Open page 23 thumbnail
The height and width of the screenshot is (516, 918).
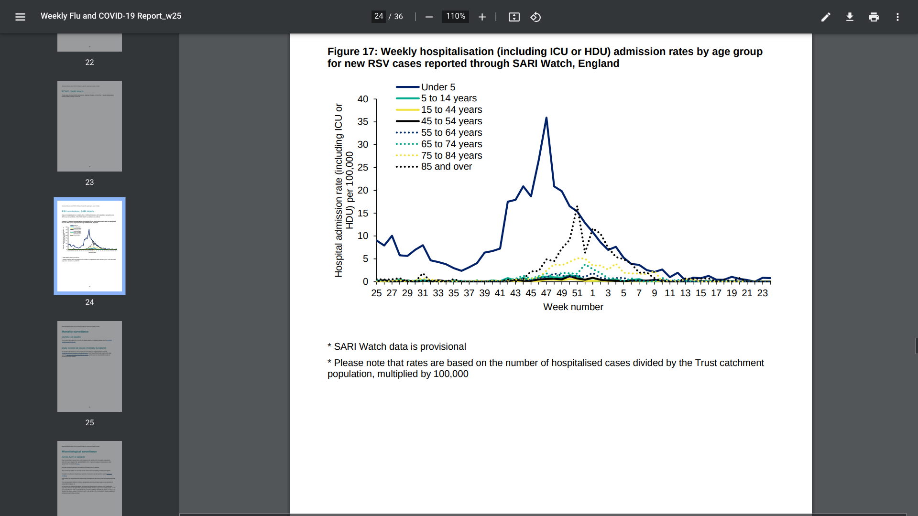[89, 126]
